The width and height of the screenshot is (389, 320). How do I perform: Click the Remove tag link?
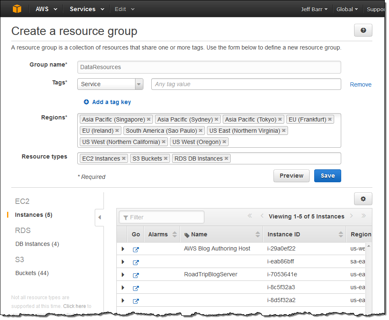pos(360,84)
